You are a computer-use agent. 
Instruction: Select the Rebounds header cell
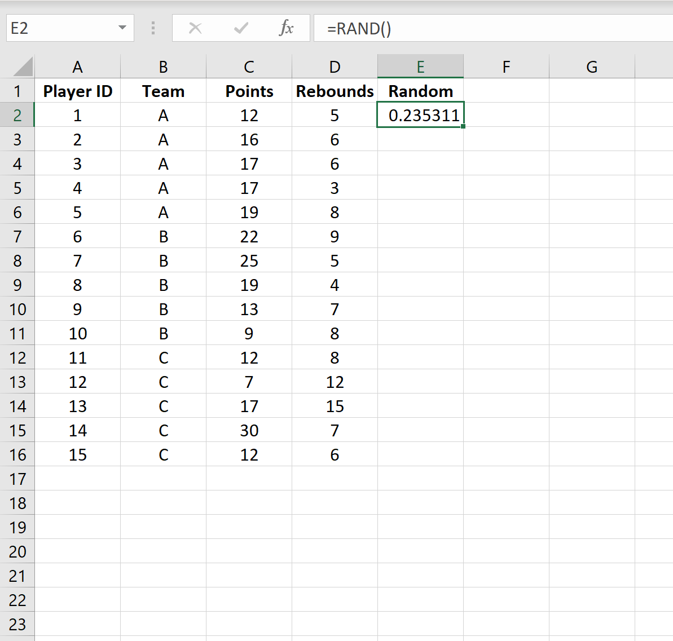tap(335, 91)
